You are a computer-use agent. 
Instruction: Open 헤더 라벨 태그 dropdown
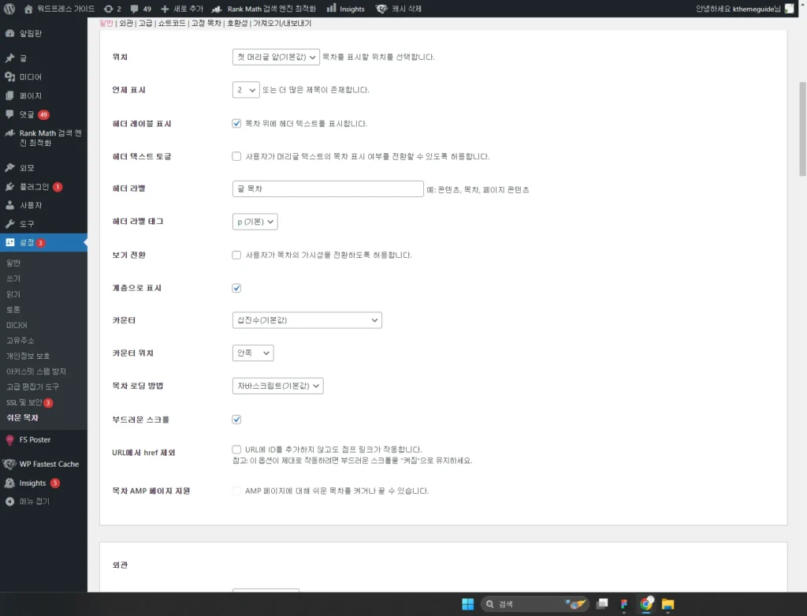pos(255,222)
